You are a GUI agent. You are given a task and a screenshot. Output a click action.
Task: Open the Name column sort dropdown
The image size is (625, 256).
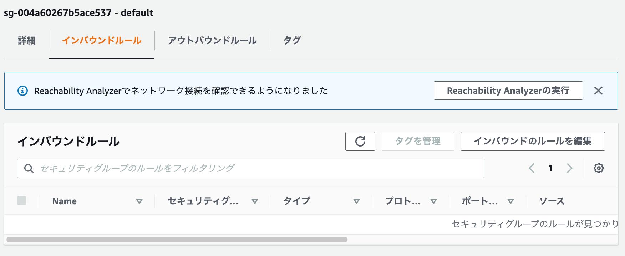tap(140, 201)
